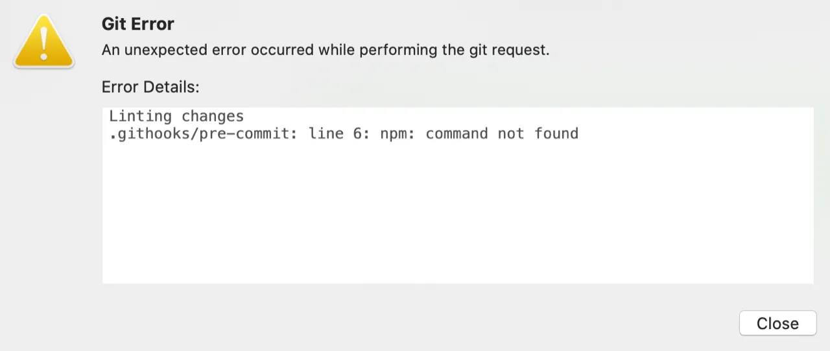Click the 'Linting changes' line

[176, 117]
